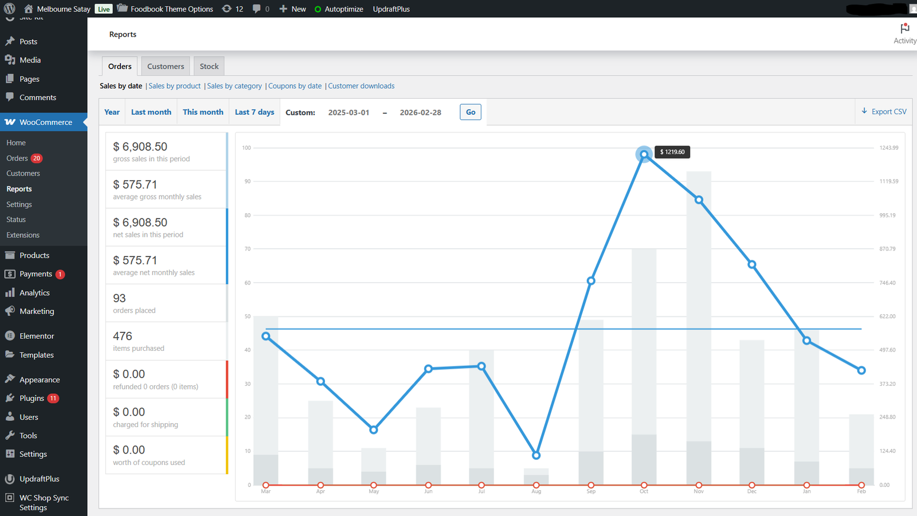
Task: Click the Marketing megaphone icon
Action: coord(10,311)
